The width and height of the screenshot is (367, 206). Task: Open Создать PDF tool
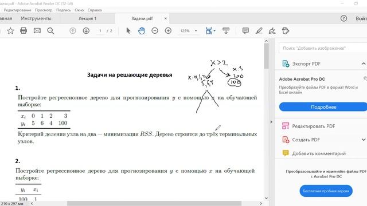pos(306,140)
